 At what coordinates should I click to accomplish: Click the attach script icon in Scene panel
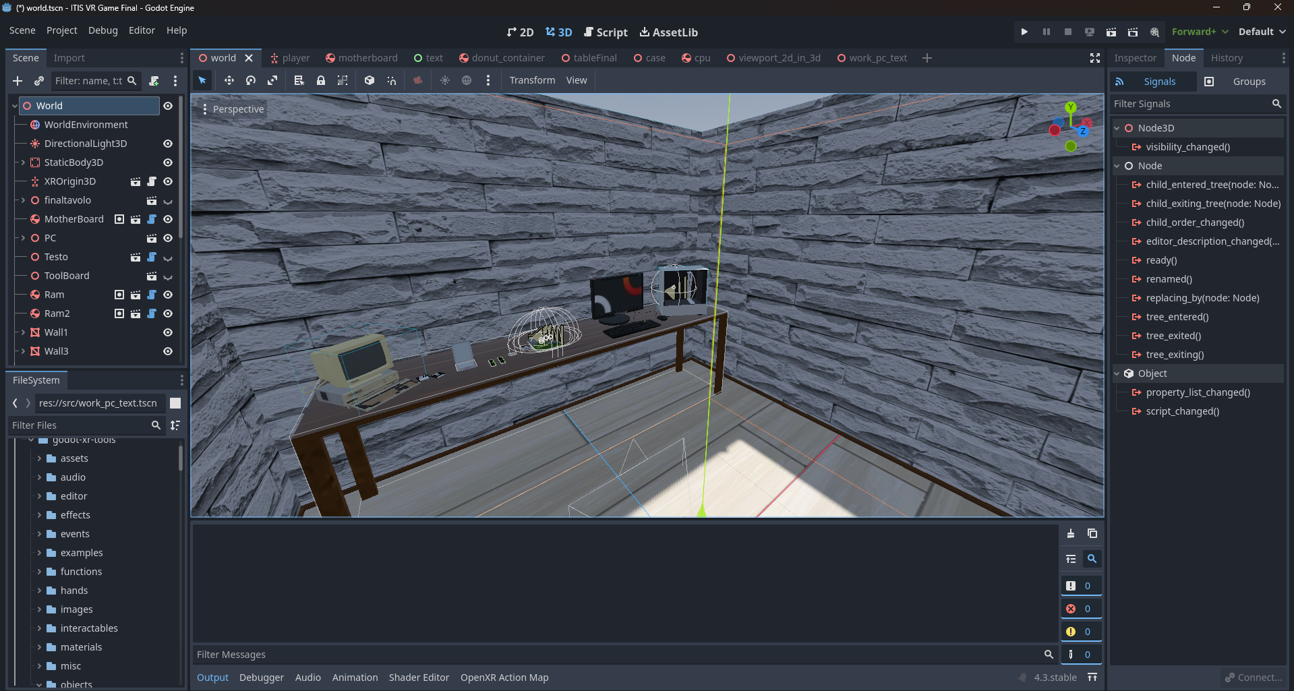click(154, 81)
